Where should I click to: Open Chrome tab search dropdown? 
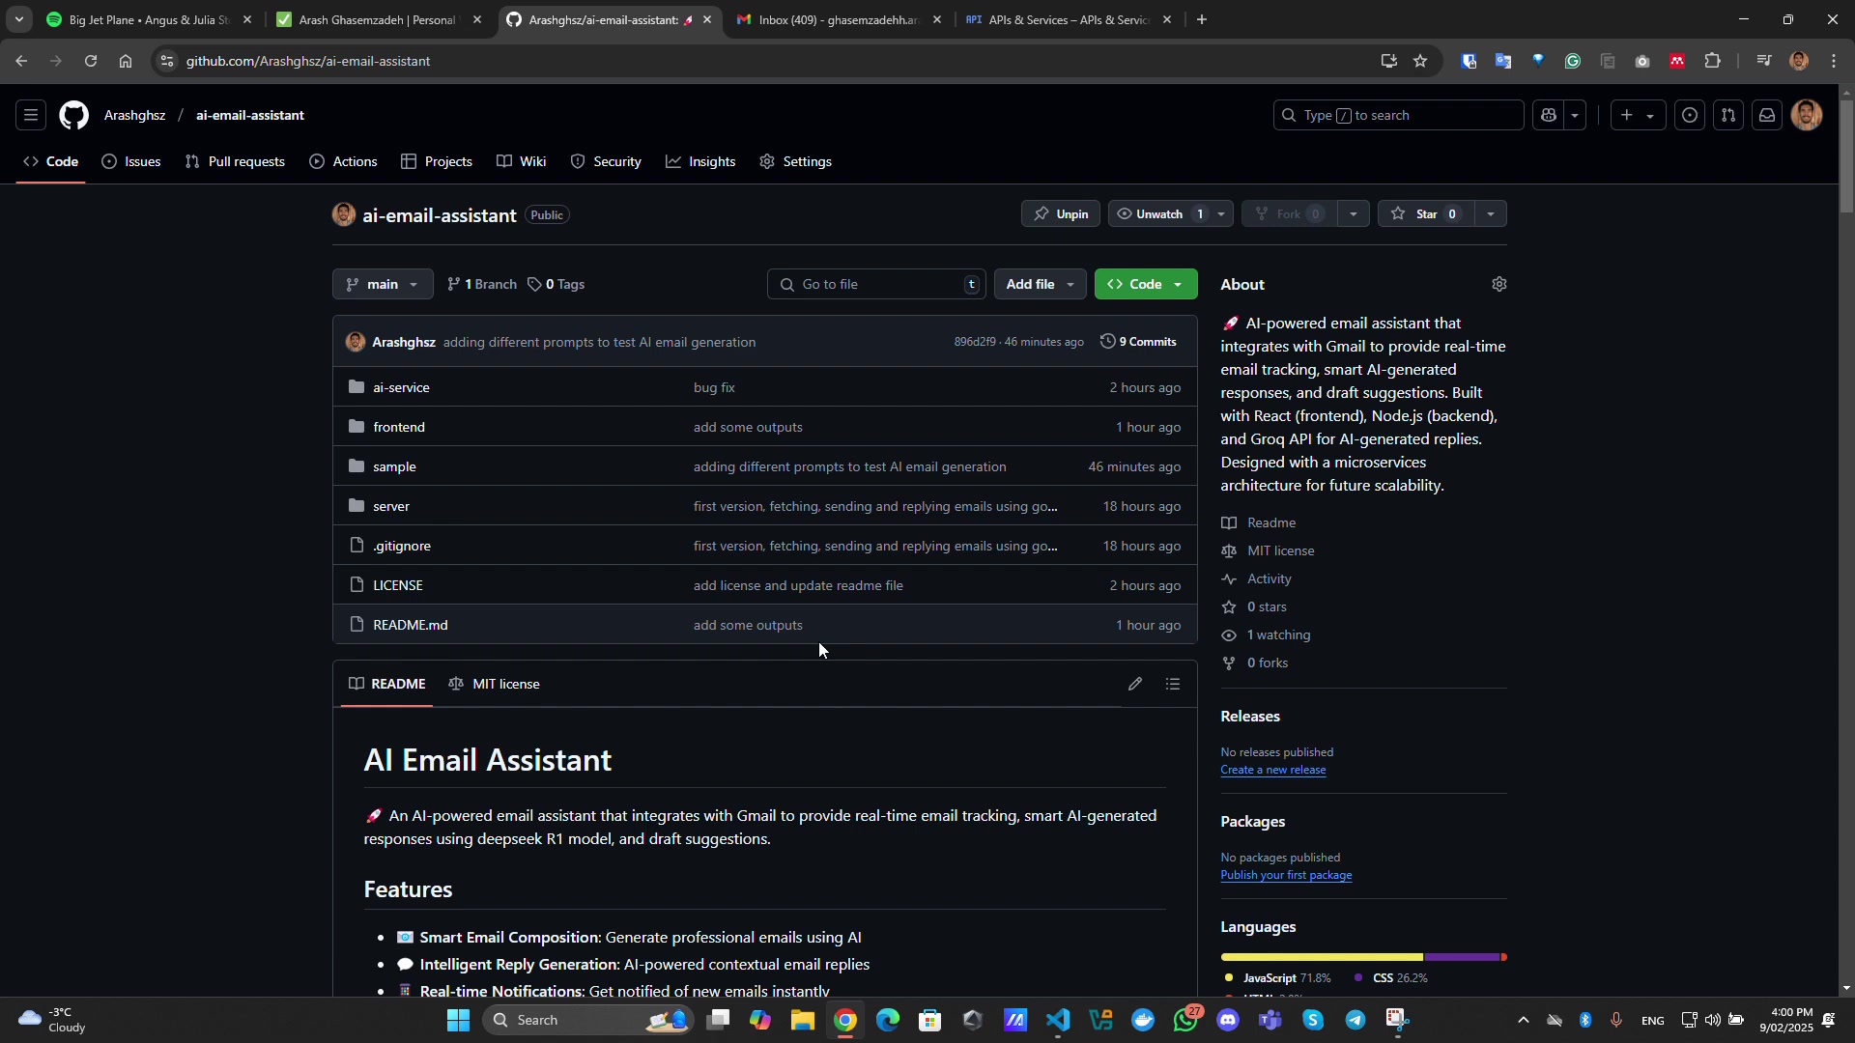point(19,19)
